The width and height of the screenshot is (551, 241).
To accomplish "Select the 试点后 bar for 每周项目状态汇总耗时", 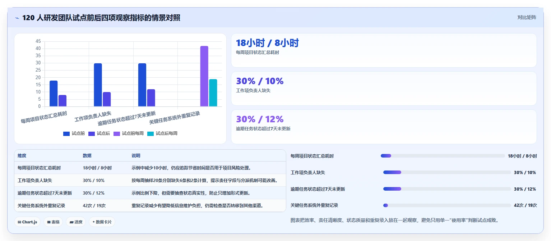I will (x=62, y=101).
